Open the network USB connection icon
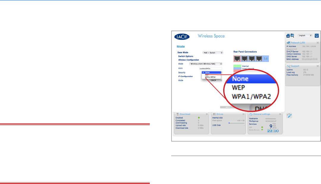Viewport: 321px width, 184px height. coord(289,116)
